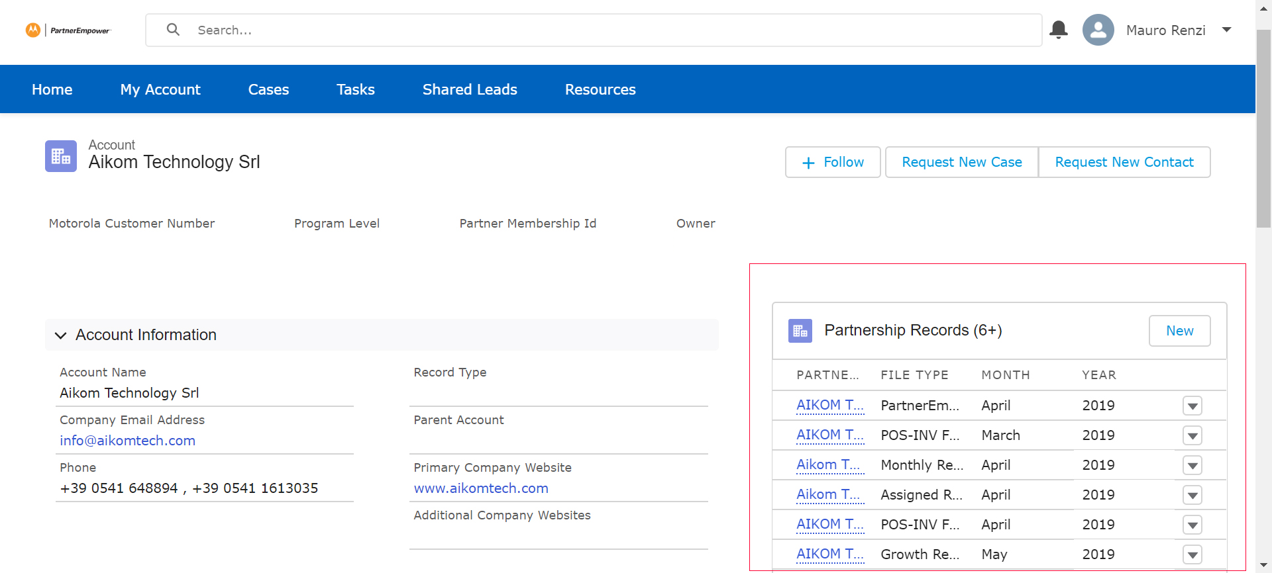The height and width of the screenshot is (573, 1272).
Task: Open the POS-INV March record link
Action: [829, 435]
